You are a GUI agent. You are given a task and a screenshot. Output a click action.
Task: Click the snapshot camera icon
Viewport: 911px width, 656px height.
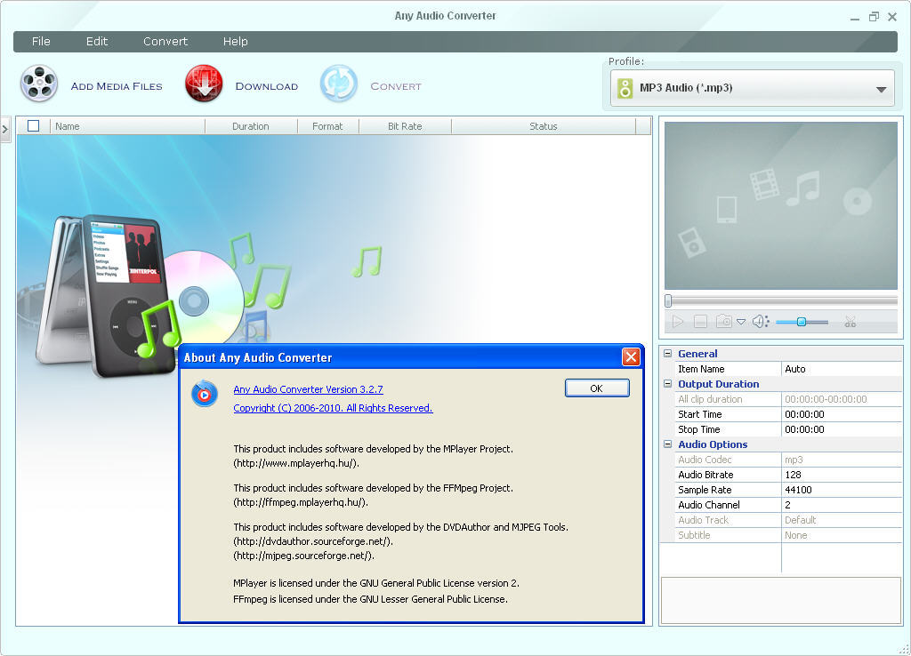coord(724,321)
